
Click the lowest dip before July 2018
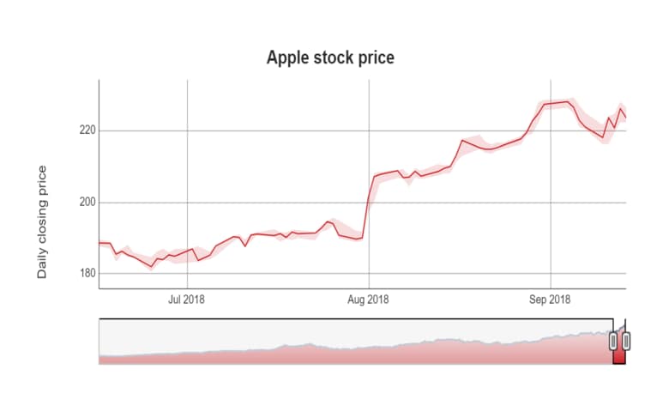[x=152, y=267]
